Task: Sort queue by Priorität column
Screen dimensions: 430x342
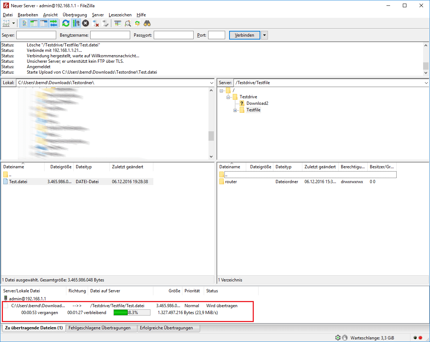Action: point(192,291)
